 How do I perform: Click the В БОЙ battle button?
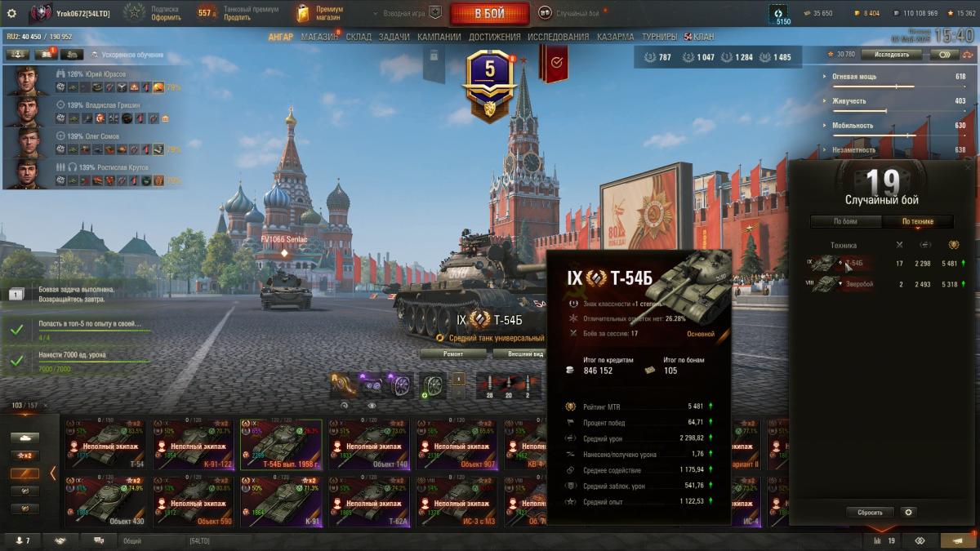(x=489, y=13)
